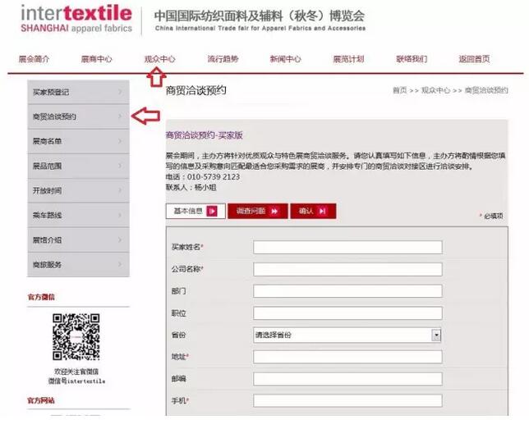Switch to the 调查问题 step tab

pos(257,211)
